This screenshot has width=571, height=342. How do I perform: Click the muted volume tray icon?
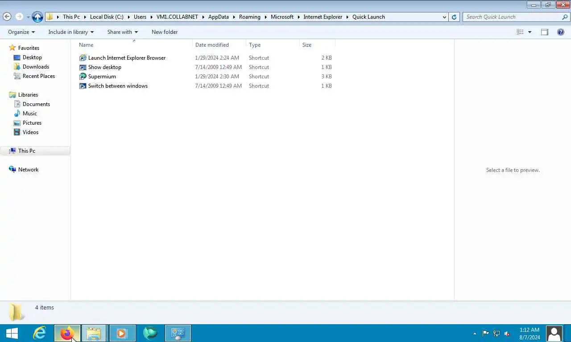pos(507,333)
